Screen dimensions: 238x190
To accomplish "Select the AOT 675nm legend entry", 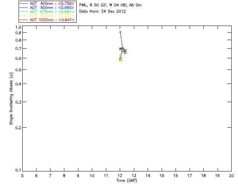I will [x=47, y=12].
